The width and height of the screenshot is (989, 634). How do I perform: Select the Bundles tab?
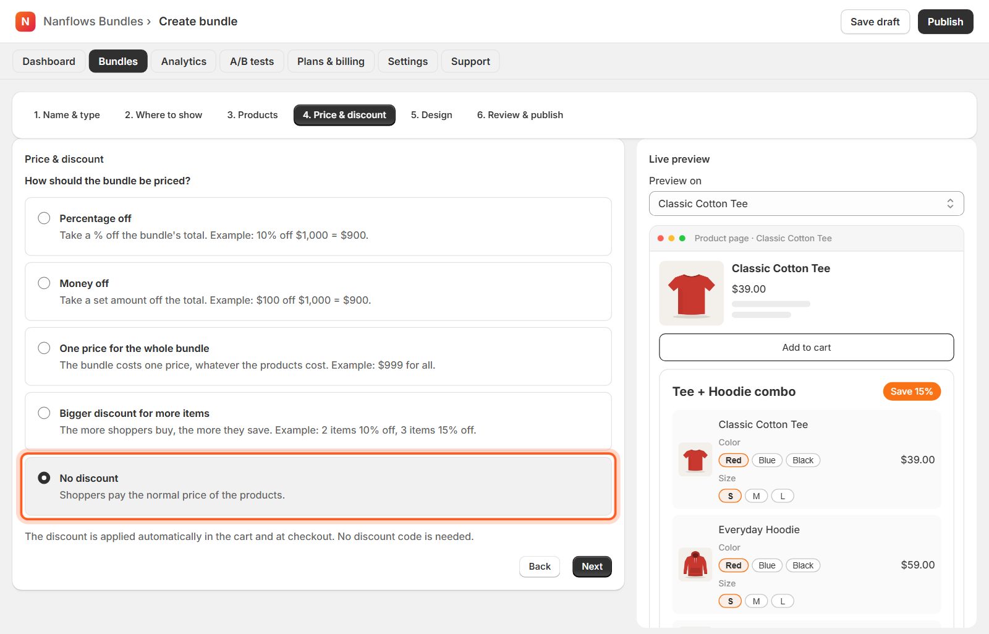(118, 61)
